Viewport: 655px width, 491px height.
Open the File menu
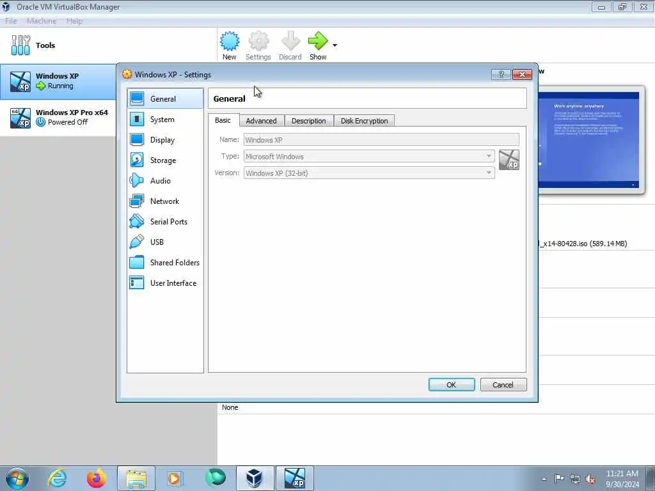pos(11,21)
